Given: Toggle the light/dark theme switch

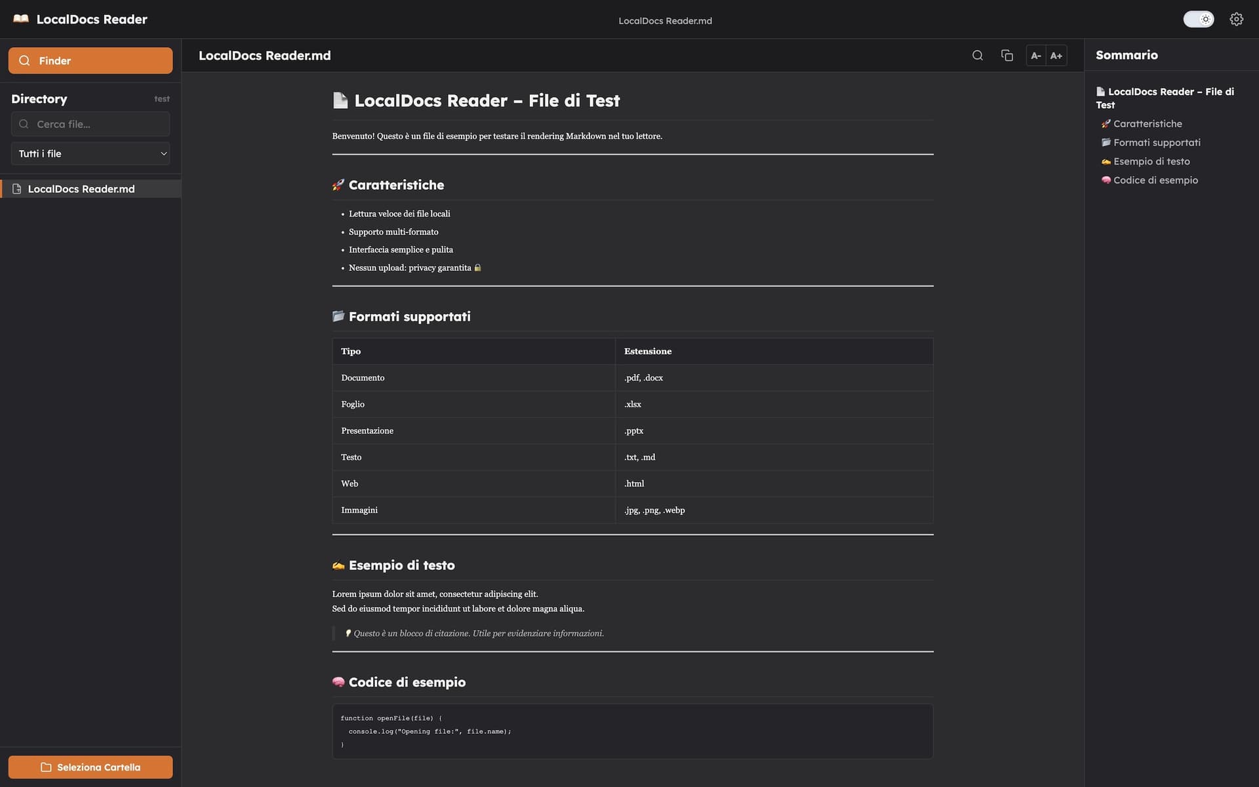Looking at the screenshot, I should coord(1198,19).
